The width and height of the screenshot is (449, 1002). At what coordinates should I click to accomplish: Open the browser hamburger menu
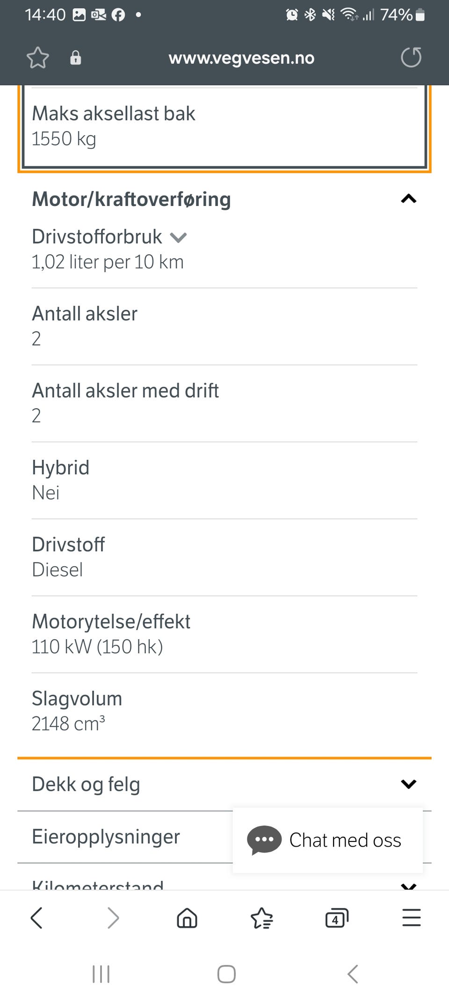pyautogui.click(x=412, y=918)
